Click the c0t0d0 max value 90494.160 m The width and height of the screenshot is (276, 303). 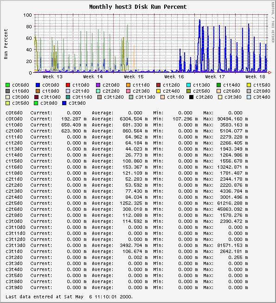pos(232,119)
